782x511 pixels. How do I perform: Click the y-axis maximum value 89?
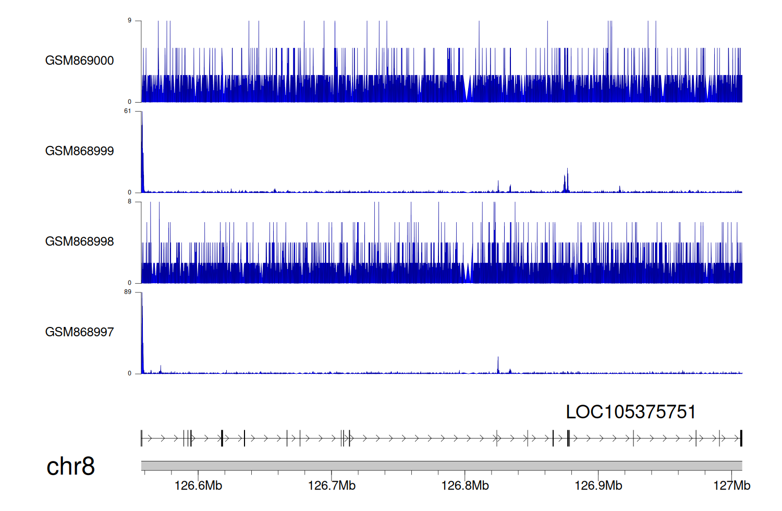tap(128, 292)
